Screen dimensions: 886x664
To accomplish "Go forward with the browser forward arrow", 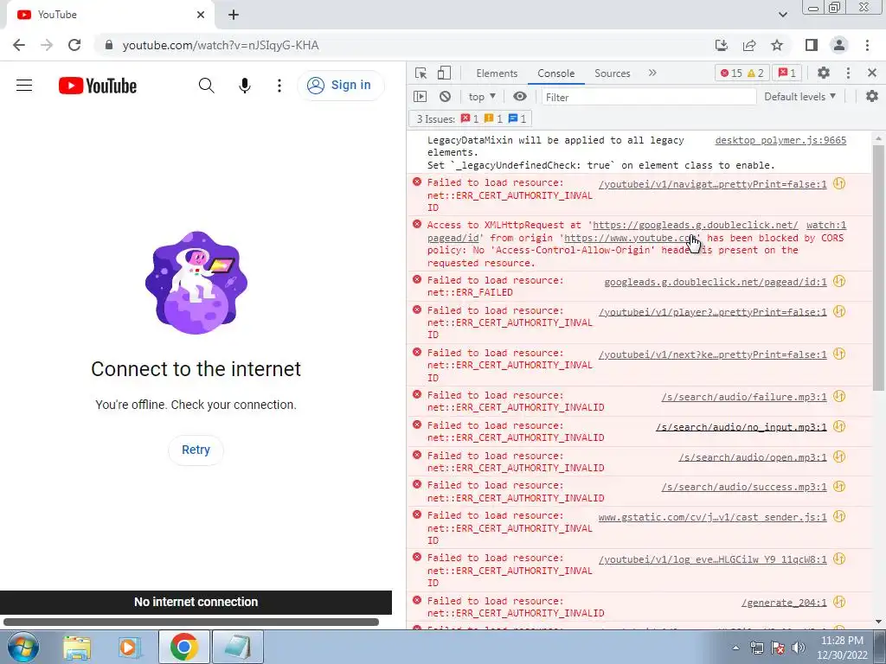I will click(x=47, y=45).
